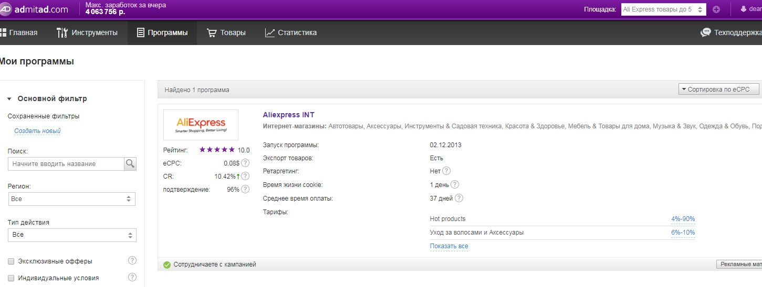The width and height of the screenshot is (762, 287).
Task: Open help icon beside Ретаргетинг Нет
Action: pyautogui.click(x=446, y=171)
